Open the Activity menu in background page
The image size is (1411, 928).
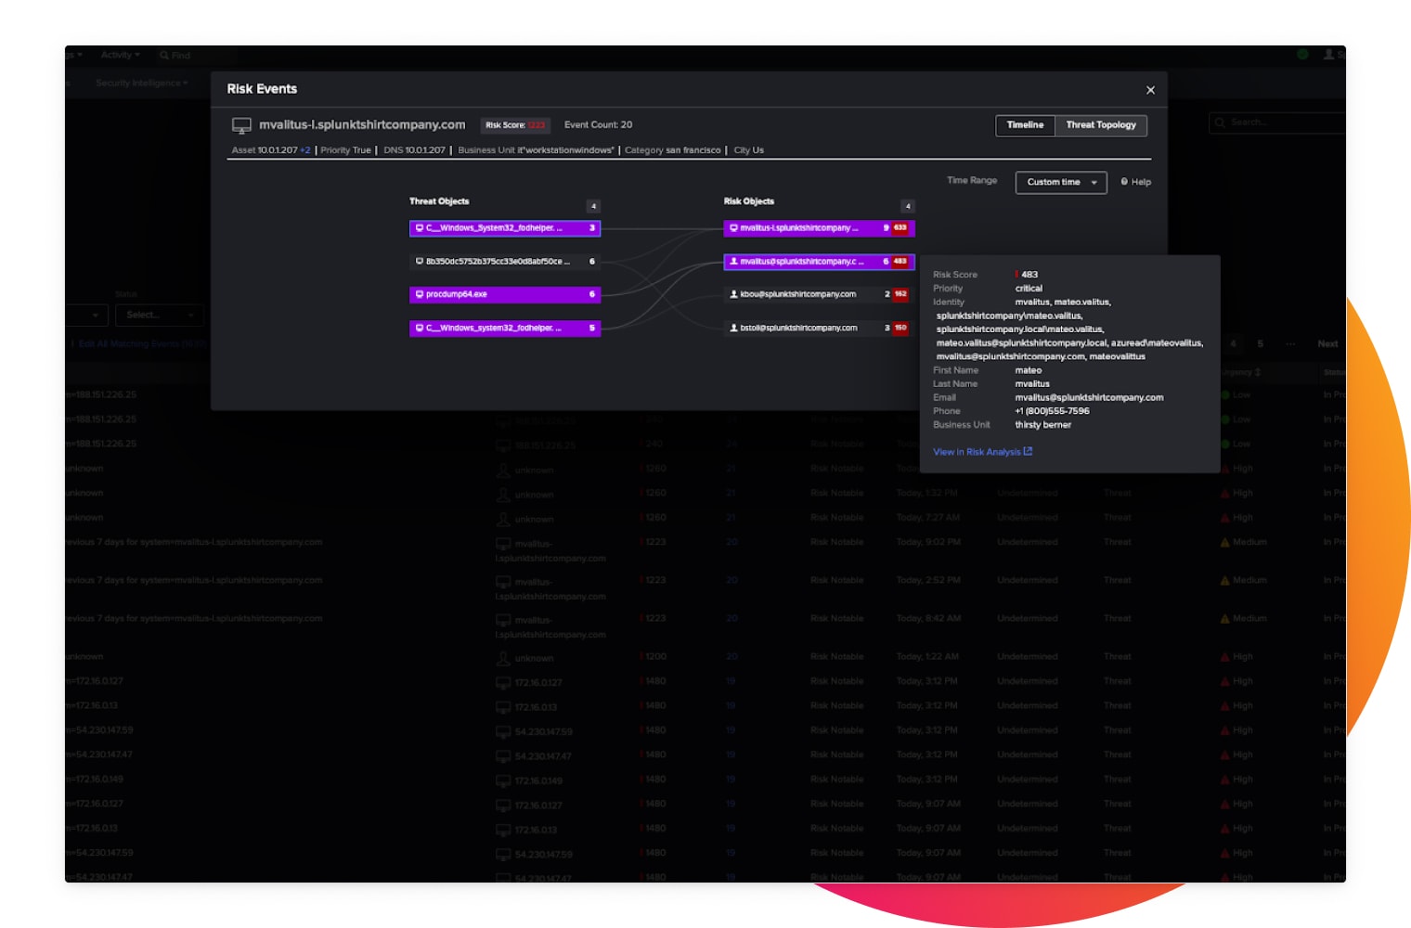point(120,56)
